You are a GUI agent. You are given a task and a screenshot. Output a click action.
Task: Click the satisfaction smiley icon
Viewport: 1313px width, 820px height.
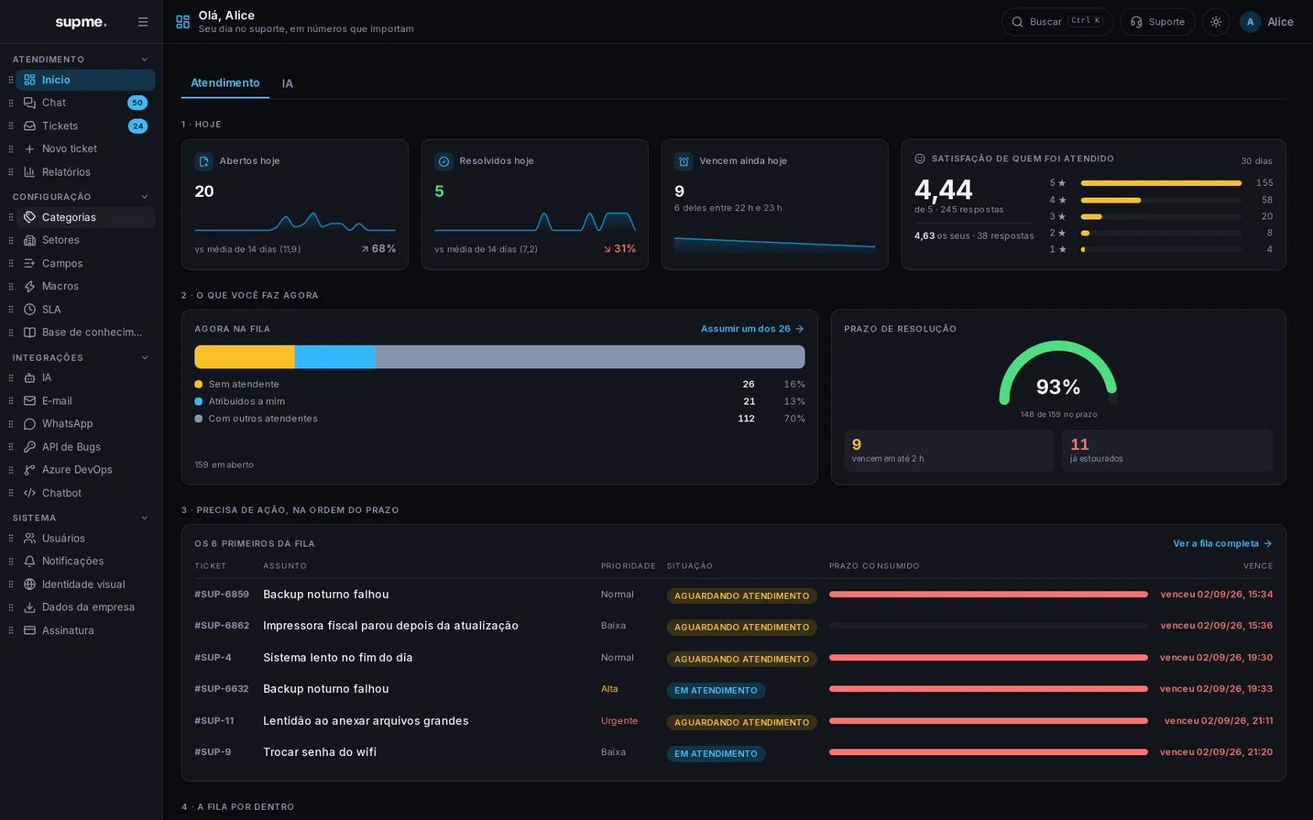pos(920,158)
